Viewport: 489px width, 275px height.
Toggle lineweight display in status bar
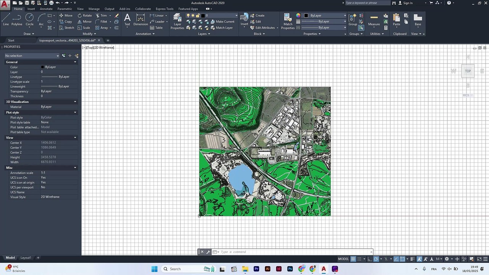pos(412,259)
